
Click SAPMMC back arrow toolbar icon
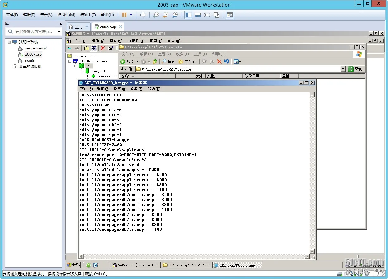pos(70,48)
